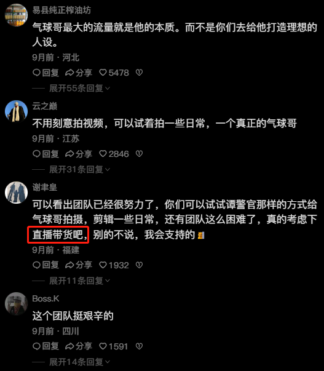The image size is (324, 371).
Task: Open 易县纯正榨油坊 user profile name
Action: 61,10
